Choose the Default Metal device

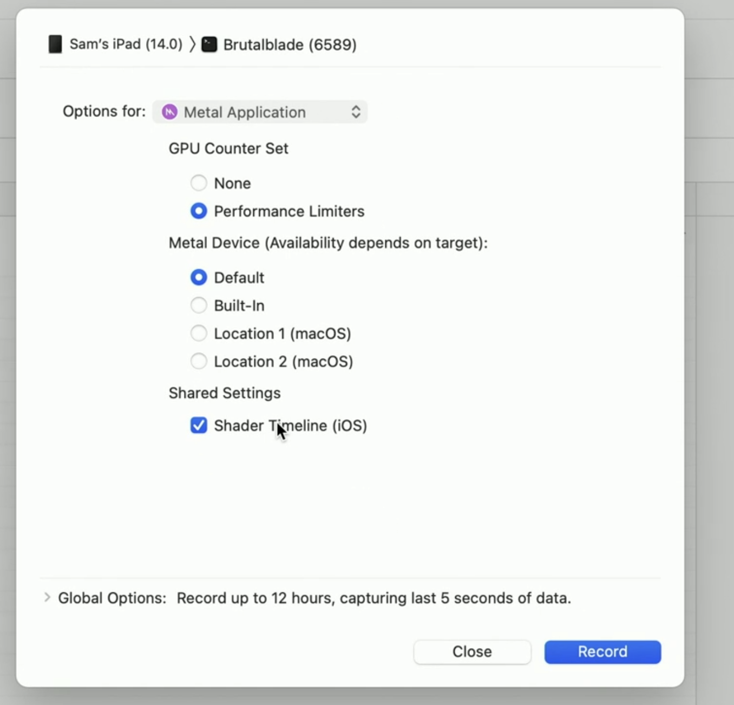coord(199,278)
